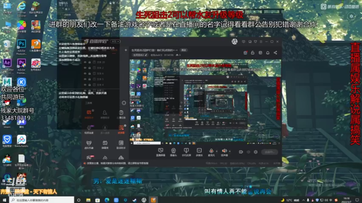The width and height of the screenshot is (362, 203).
Task: Toggle lock on the 文本 5 source
Action: pyautogui.click(x=90, y=79)
